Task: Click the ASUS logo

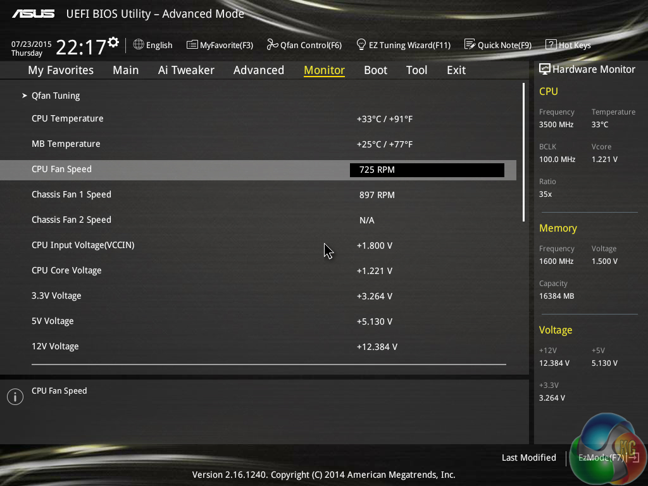Action: (33, 14)
